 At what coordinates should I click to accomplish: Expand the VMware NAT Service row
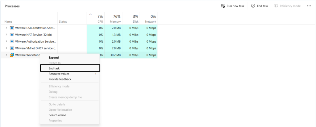coord(6,35)
